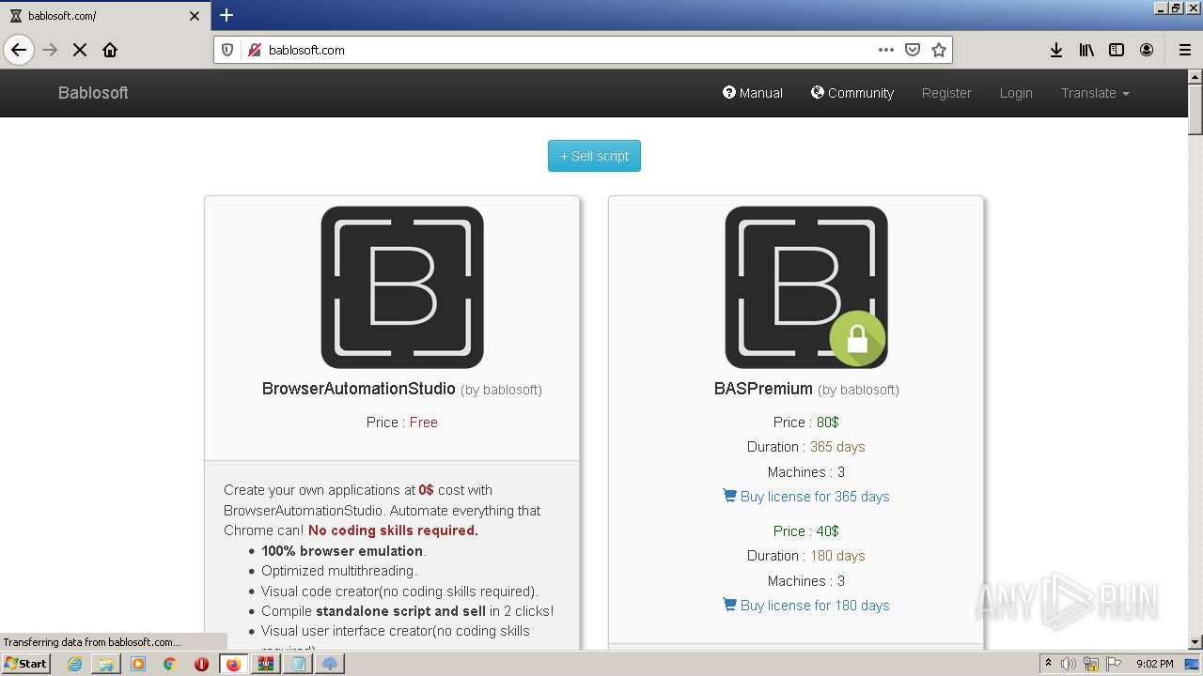Open the BASPremium title link
This screenshot has height=676, width=1203.
coord(763,389)
